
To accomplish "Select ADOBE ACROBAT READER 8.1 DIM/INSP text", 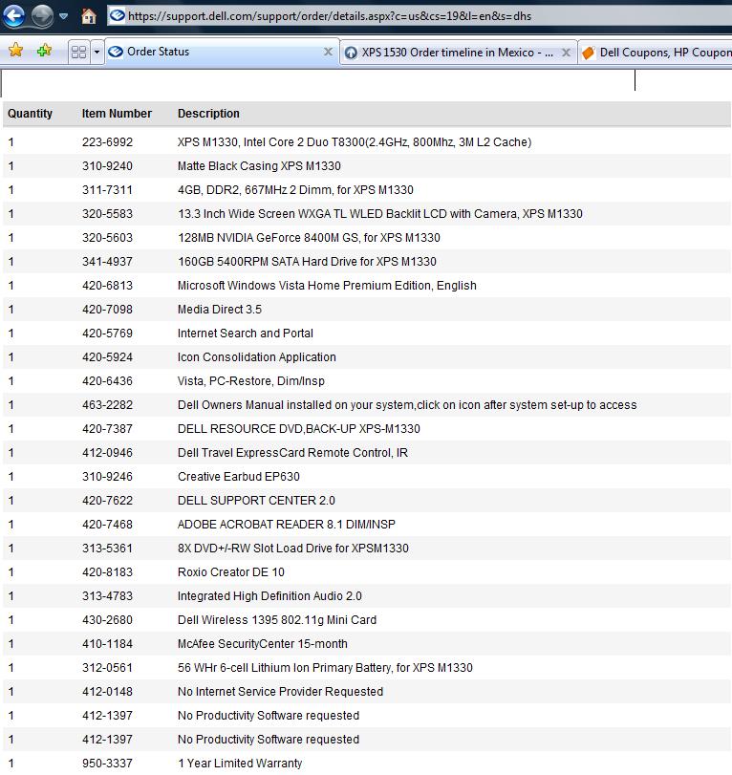I will (286, 525).
